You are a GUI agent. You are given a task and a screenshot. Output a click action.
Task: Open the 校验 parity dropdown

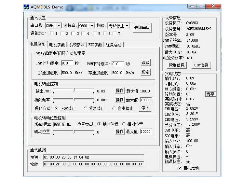127,26
